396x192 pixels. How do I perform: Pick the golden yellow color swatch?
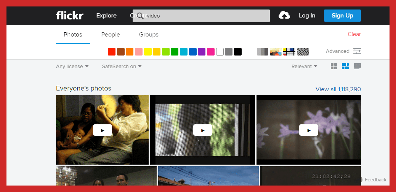tap(157, 52)
